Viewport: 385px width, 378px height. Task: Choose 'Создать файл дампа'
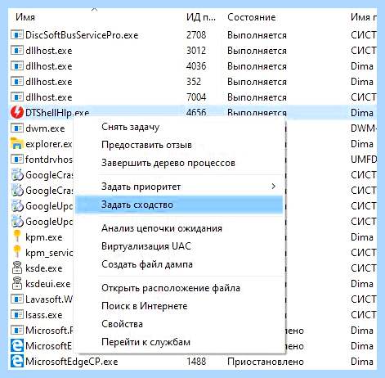pyautogui.click(x=180, y=264)
